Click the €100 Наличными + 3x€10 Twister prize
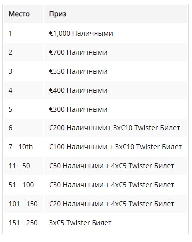Viewport: 192px width, 242px height. (x=115, y=147)
